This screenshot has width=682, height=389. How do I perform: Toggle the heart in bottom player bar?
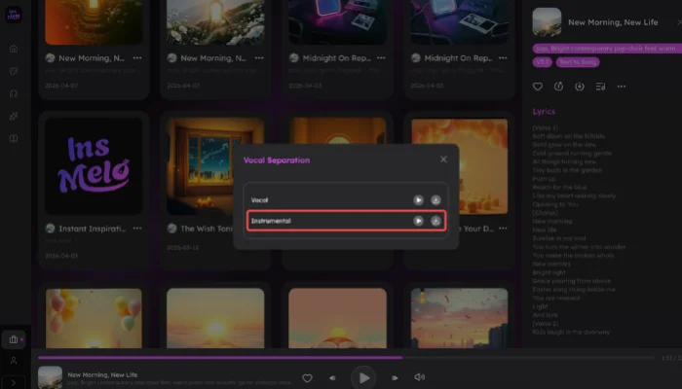(x=307, y=377)
